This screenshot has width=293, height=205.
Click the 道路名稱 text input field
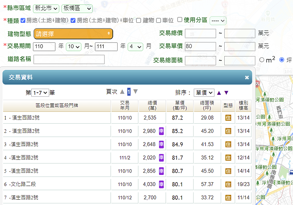pyautogui.click(x=69, y=59)
